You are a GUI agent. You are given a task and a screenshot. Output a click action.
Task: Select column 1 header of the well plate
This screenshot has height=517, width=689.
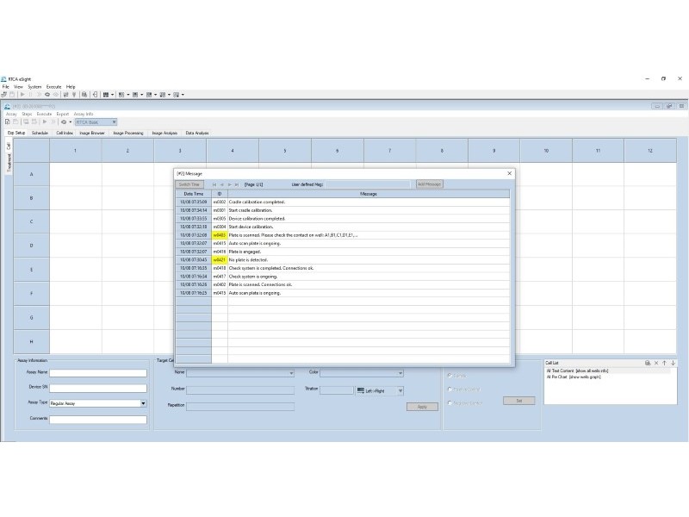[x=75, y=151]
